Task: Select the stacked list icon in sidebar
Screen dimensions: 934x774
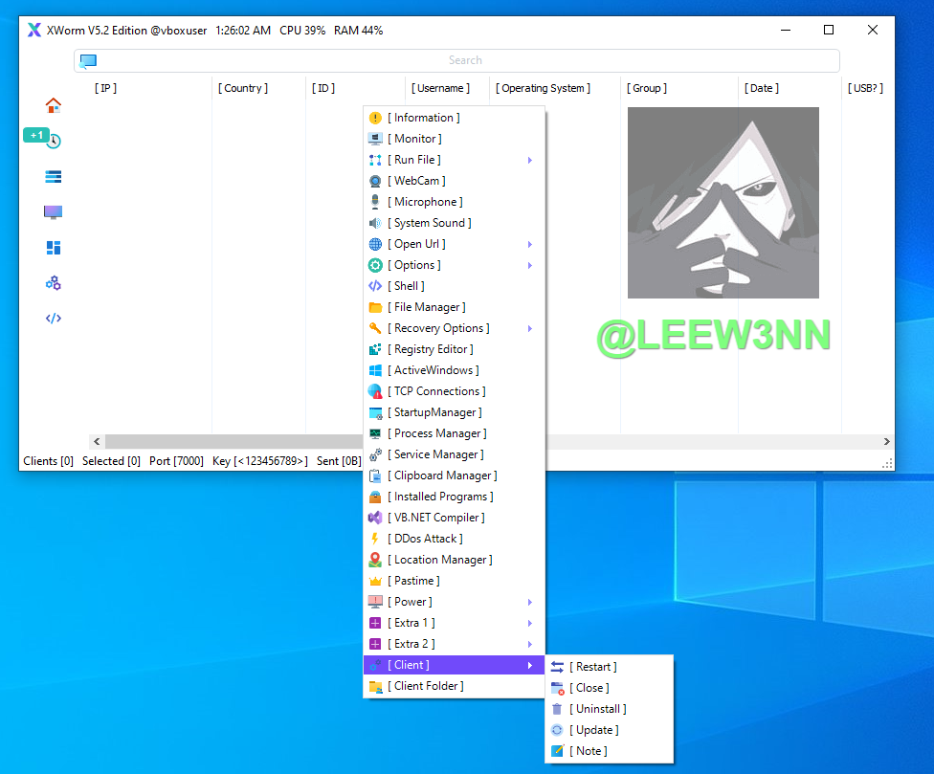Action: [x=54, y=177]
